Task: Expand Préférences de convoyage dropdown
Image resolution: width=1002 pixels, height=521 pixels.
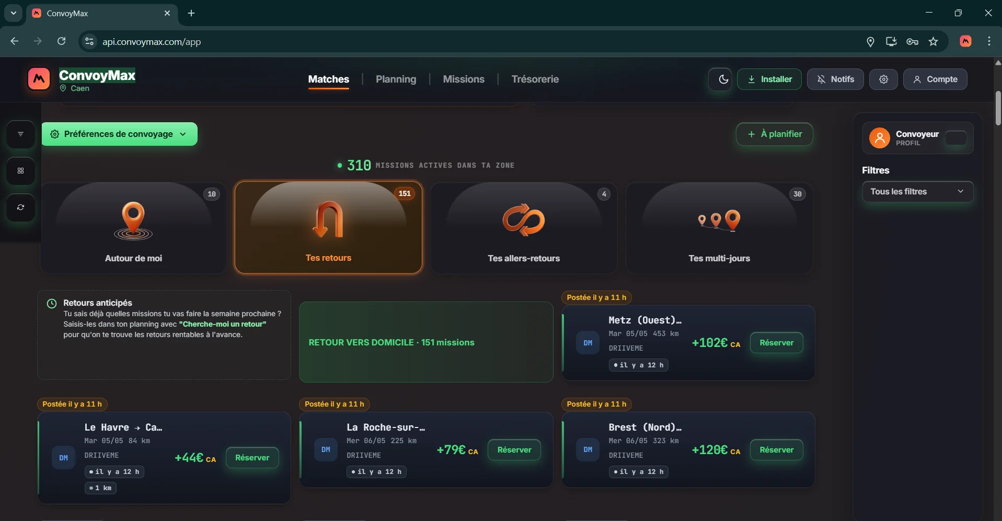Action: [x=119, y=134]
